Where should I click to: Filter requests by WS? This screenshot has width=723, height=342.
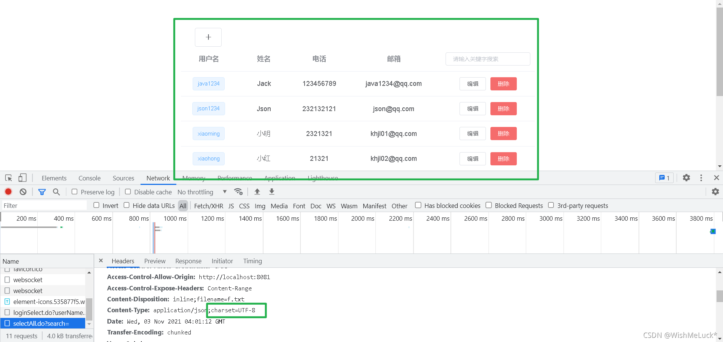point(331,206)
